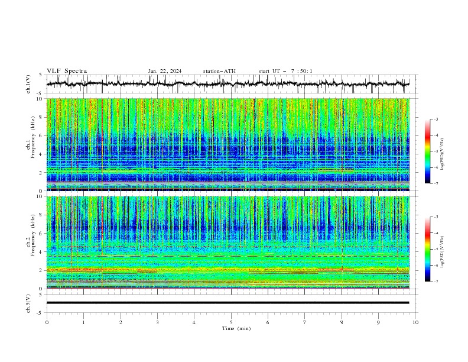The image size is (468, 362).
Task: Click the "start UT = 7 :50: 1" text
Action: (x=285, y=71)
